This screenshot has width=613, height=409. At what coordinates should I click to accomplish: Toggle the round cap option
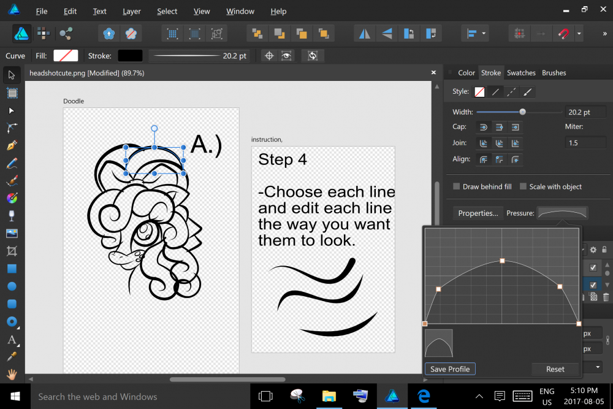(483, 126)
